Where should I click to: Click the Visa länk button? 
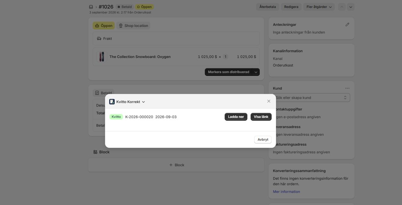261,117
